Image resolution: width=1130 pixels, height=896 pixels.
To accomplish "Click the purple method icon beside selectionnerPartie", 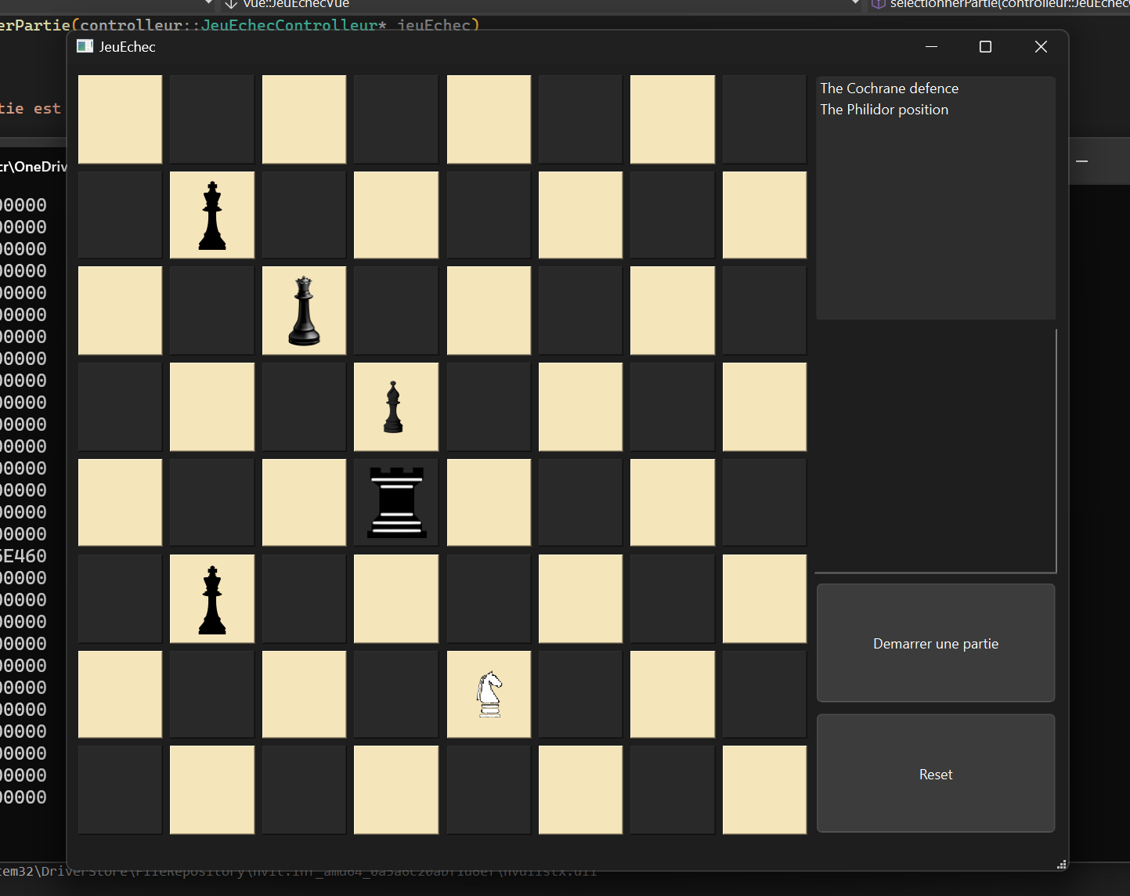I will (879, 5).
